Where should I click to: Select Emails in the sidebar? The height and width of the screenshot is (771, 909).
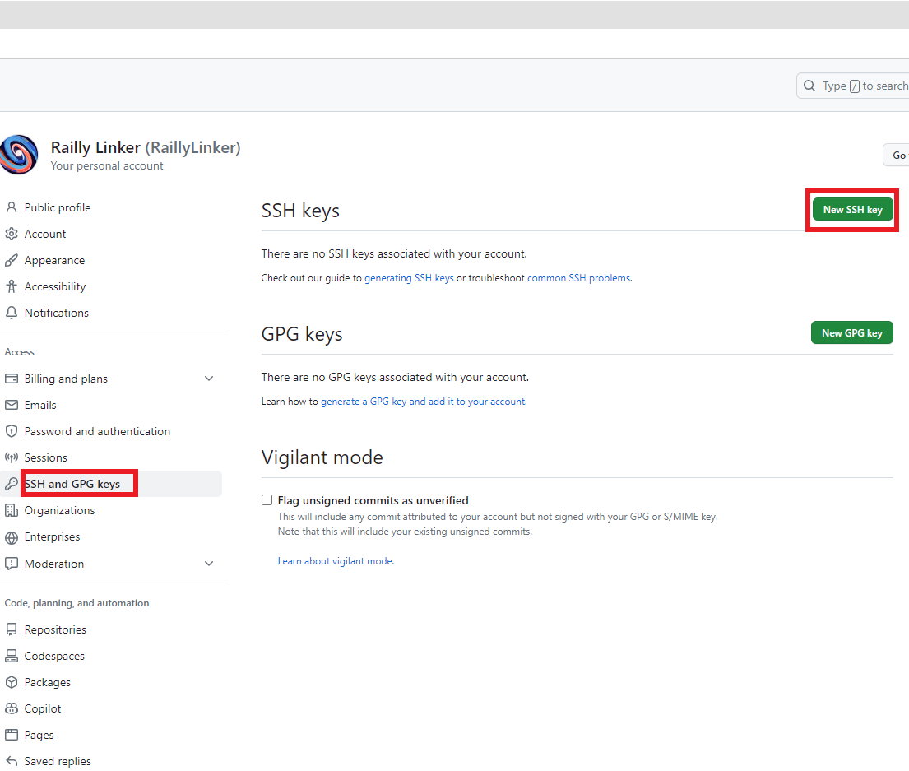pyautogui.click(x=40, y=405)
